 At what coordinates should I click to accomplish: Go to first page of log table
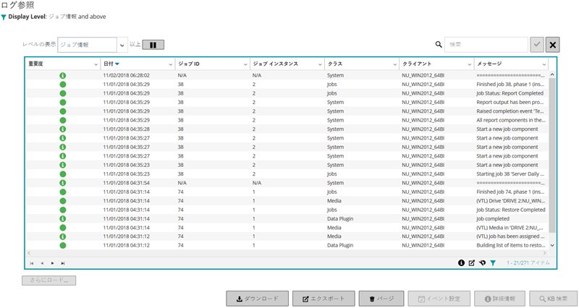[x=32, y=263]
